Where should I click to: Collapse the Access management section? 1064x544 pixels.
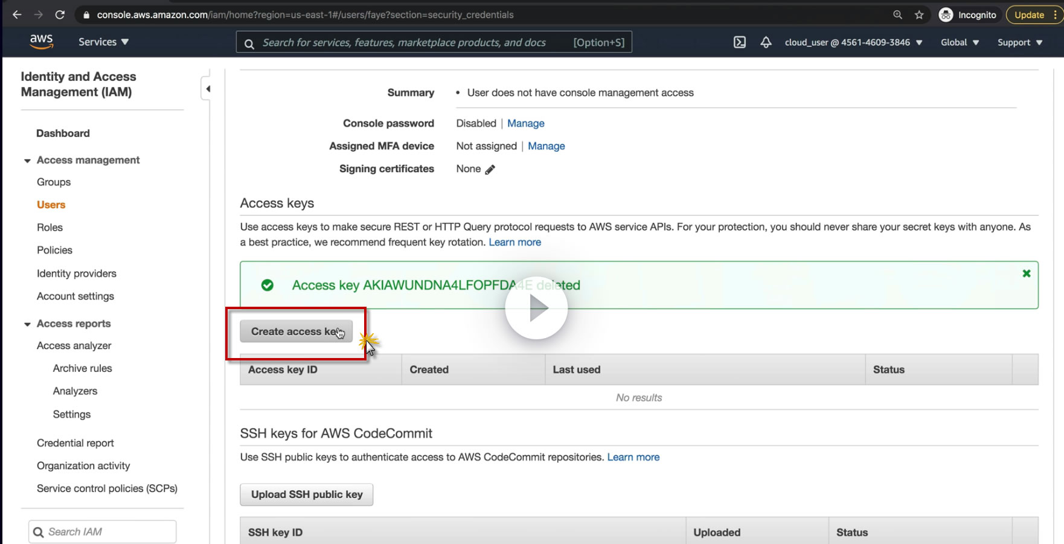pos(27,161)
